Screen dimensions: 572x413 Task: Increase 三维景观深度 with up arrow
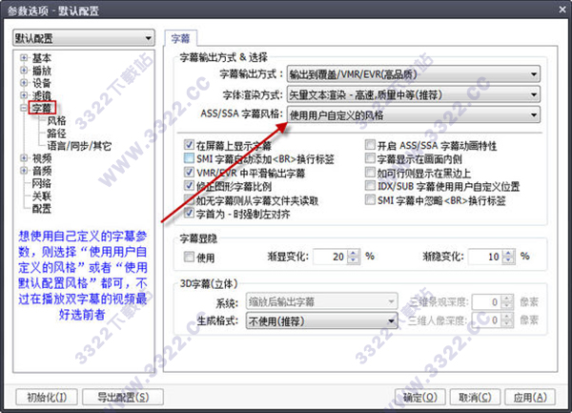point(507,299)
